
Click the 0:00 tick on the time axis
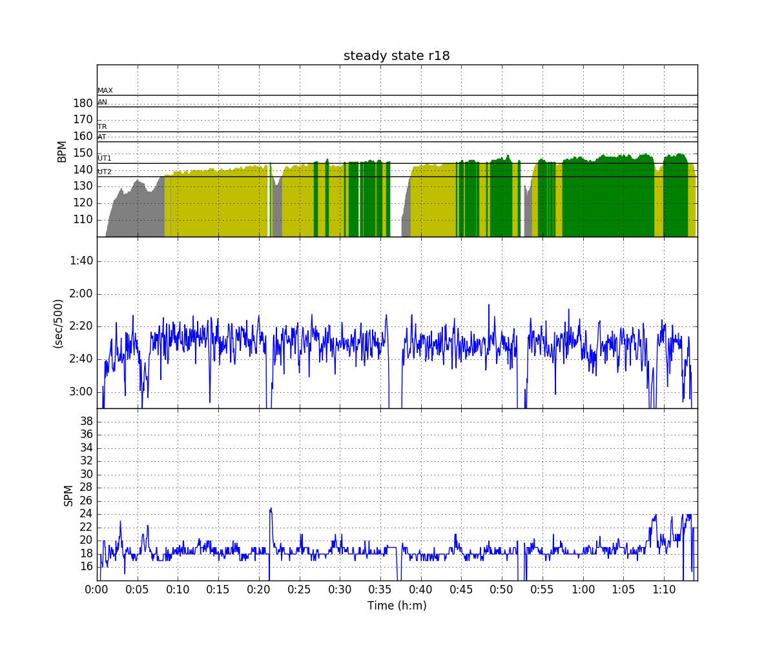click(97, 590)
